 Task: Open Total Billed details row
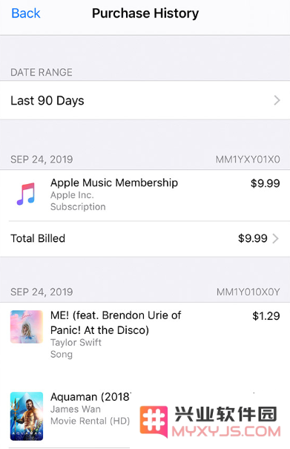[145, 238]
